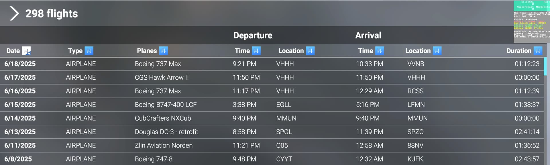Screen dimensions: 550x165
Task: Select the CGS Hawk Arrow II flight row
Action: [x=272, y=77]
